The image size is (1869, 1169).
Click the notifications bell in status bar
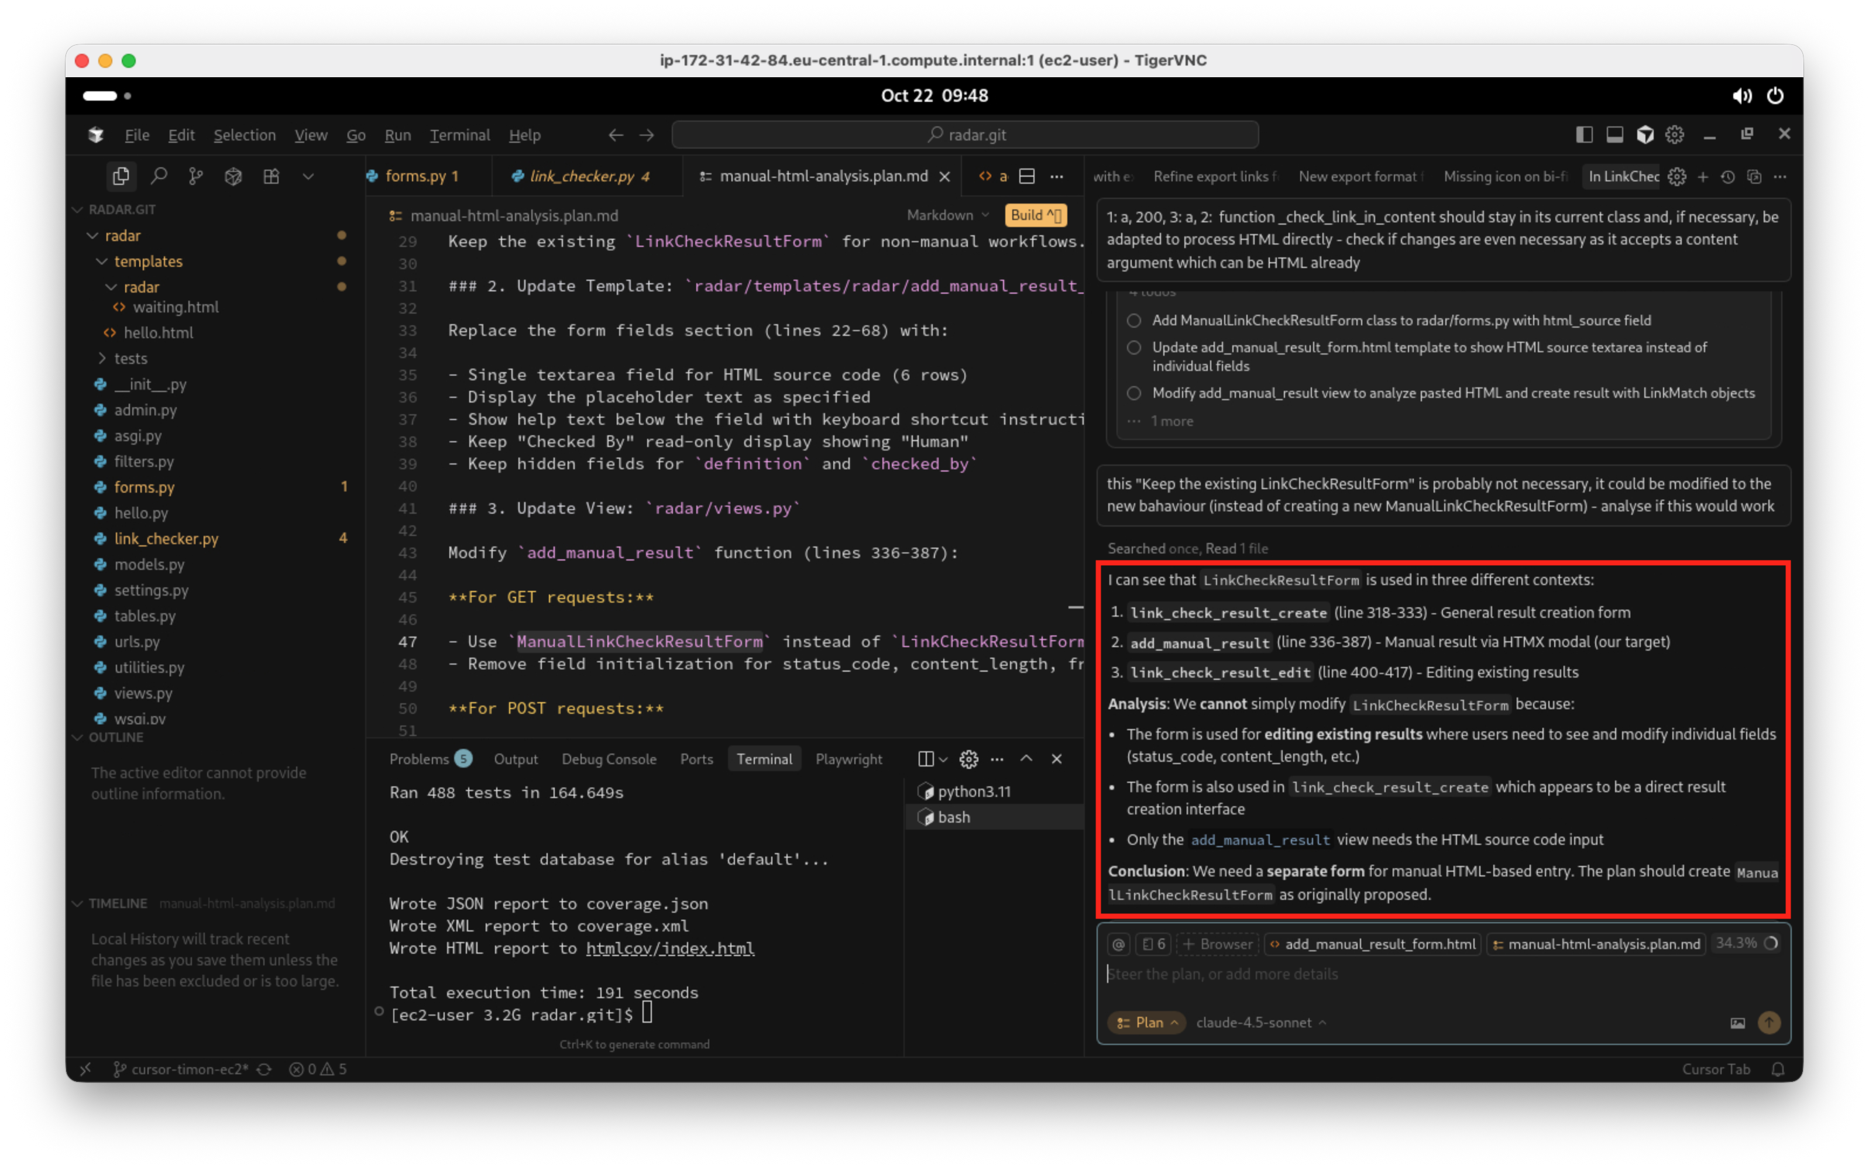tap(1778, 1070)
